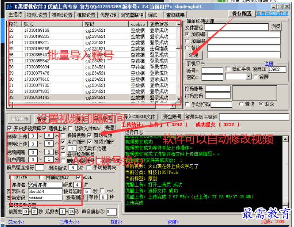Toggle the 剪切视频 checkbox
294x227 pixels.
click(x=90, y=135)
